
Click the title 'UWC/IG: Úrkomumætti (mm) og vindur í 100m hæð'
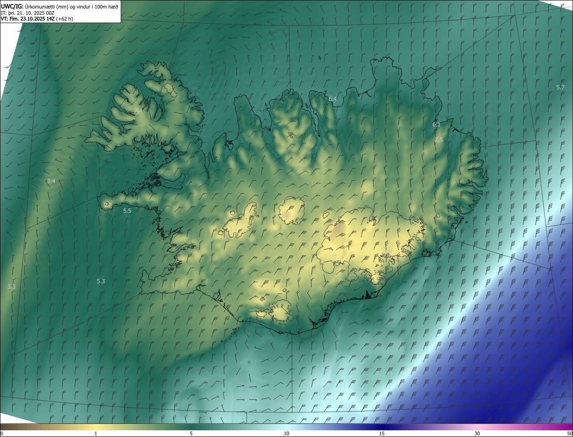[x=60, y=6]
